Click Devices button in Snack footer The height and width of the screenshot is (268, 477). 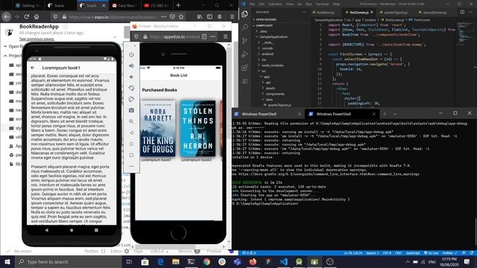(189, 252)
